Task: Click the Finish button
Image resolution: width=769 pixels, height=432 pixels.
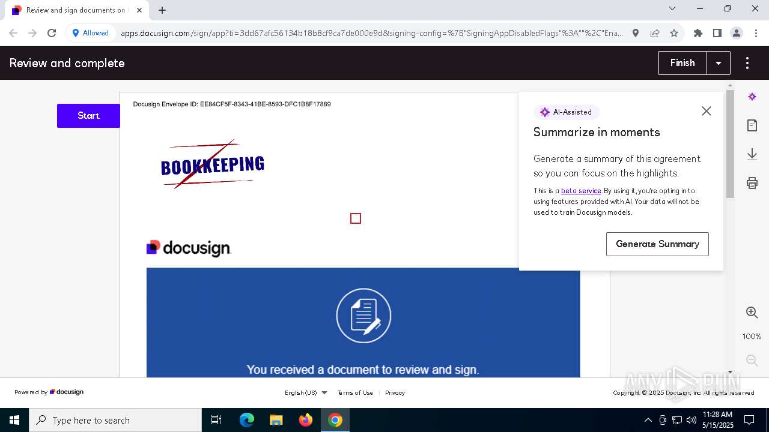Action: (682, 63)
